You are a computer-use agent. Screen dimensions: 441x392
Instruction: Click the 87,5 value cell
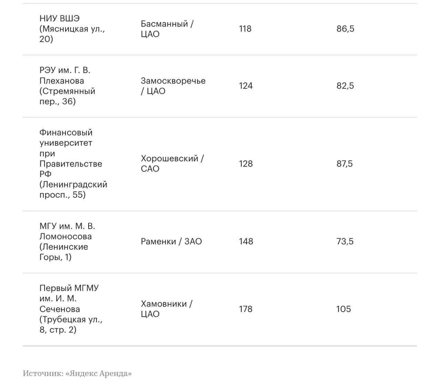pyautogui.click(x=345, y=164)
